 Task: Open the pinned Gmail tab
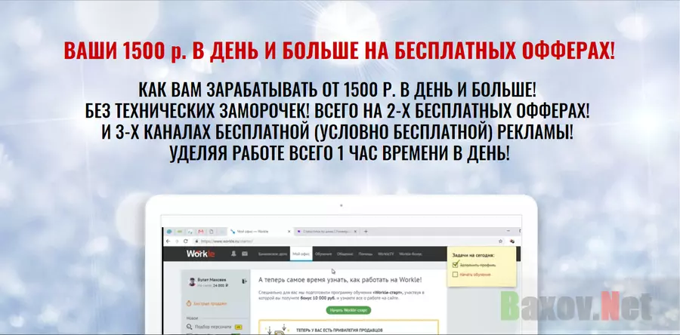pos(201,232)
